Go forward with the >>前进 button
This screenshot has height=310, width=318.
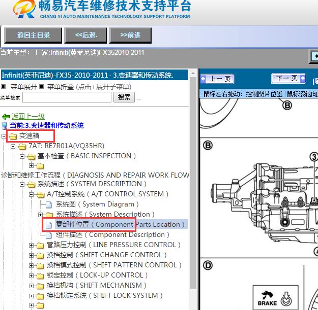click(130, 36)
